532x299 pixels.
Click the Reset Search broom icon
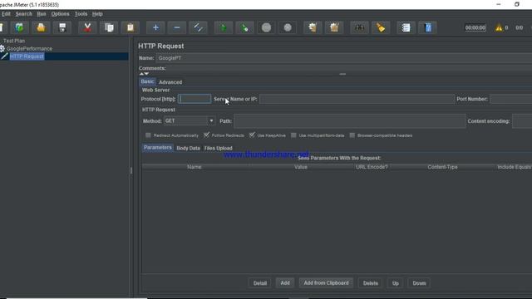point(381,27)
